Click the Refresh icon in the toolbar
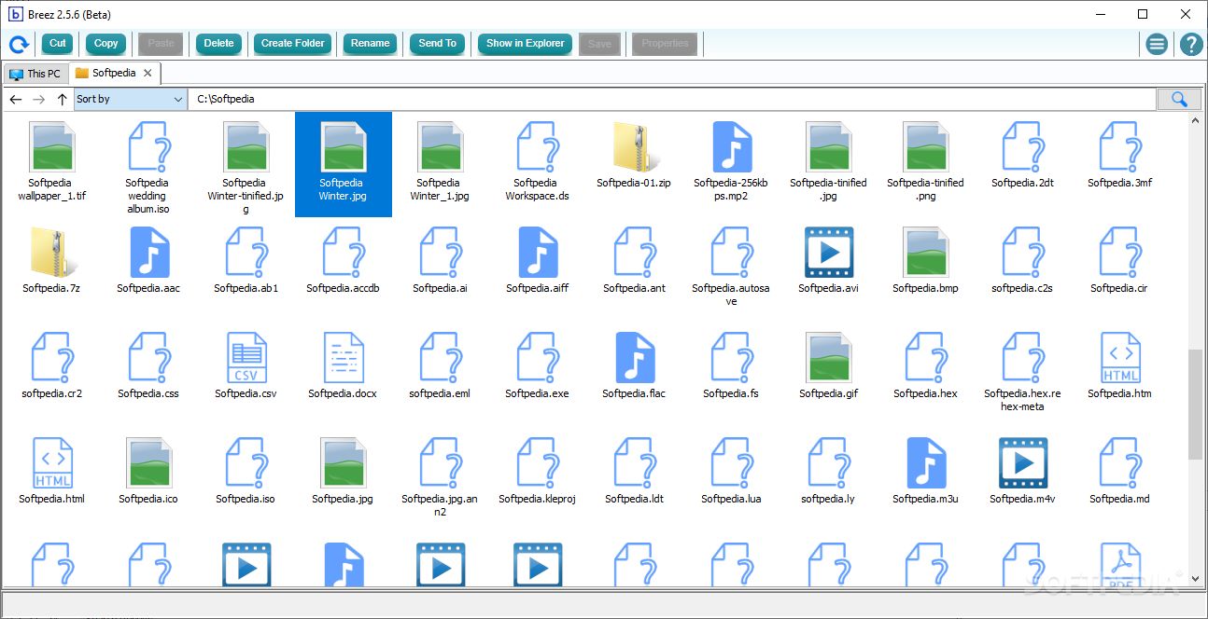This screenshot has height=619, width=1208. point(19,44)
